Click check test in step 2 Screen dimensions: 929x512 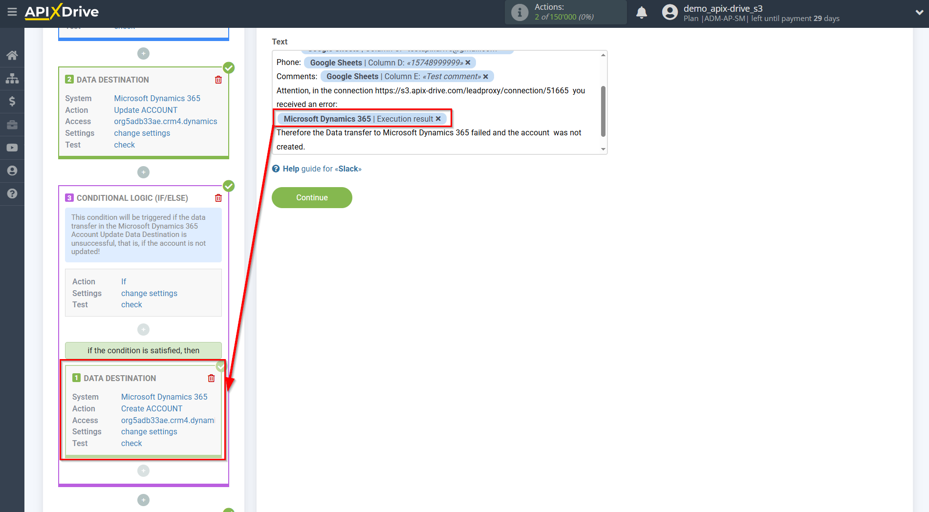pyautogui.click(x=124, y=145)
